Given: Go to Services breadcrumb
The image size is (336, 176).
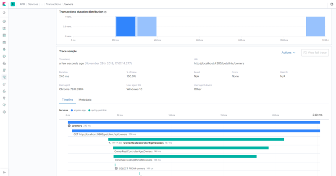Looking at the screenshot, I should pyautogui.click(x=33, y=4).
